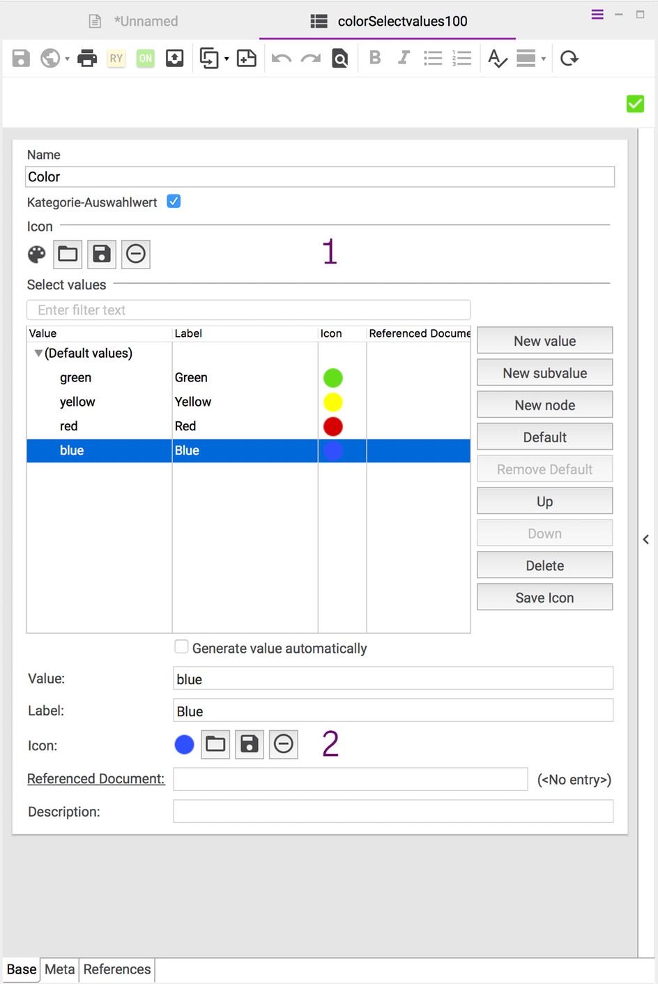
Task: Switch to the *Unnamed tab
Action: tap(134, 21)
